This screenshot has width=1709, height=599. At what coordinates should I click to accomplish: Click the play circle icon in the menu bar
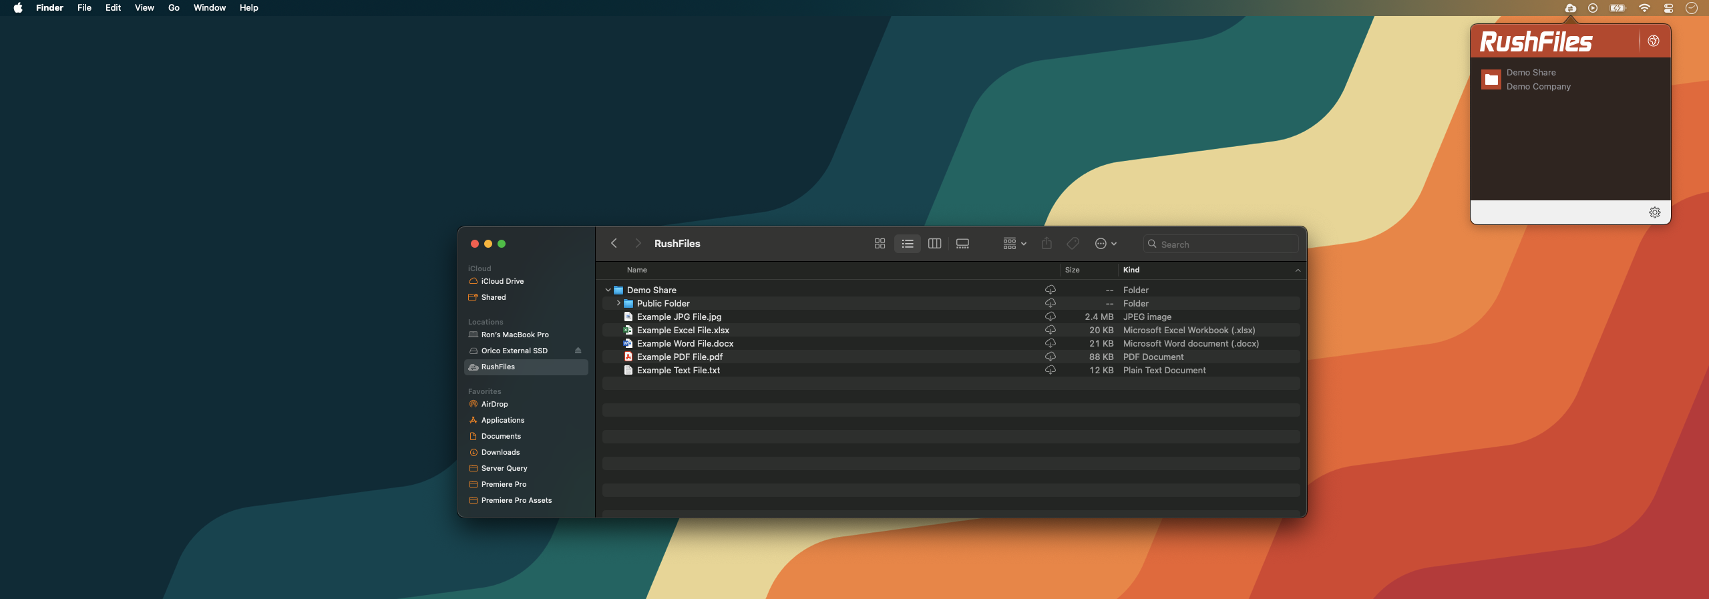pyautogui.click(x=1593, y=8)
